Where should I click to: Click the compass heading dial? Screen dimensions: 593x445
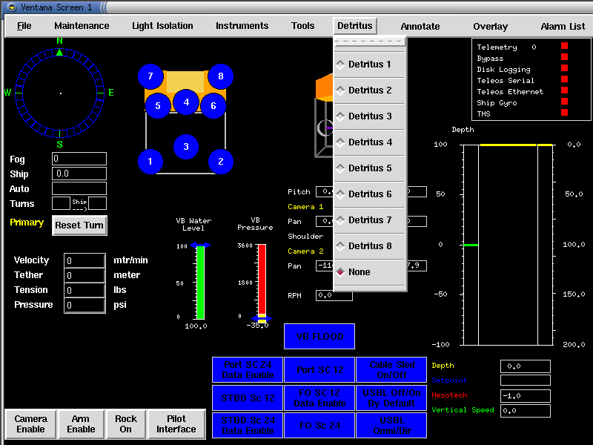tap(60, 93)
